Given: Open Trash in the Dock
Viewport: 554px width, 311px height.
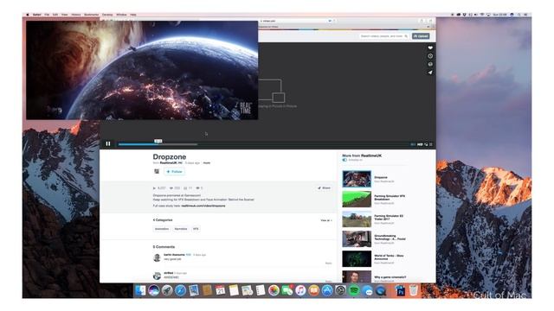Looking at the screenshot, I should tap(414, 290).
